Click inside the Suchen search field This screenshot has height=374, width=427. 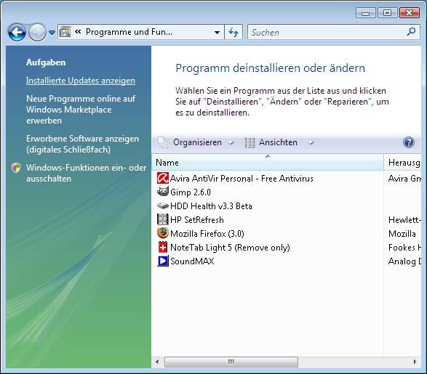pyautogui.click(x=327, y=33)
